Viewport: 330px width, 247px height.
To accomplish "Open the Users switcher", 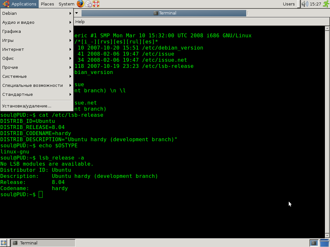I will [x=288, y=4].
